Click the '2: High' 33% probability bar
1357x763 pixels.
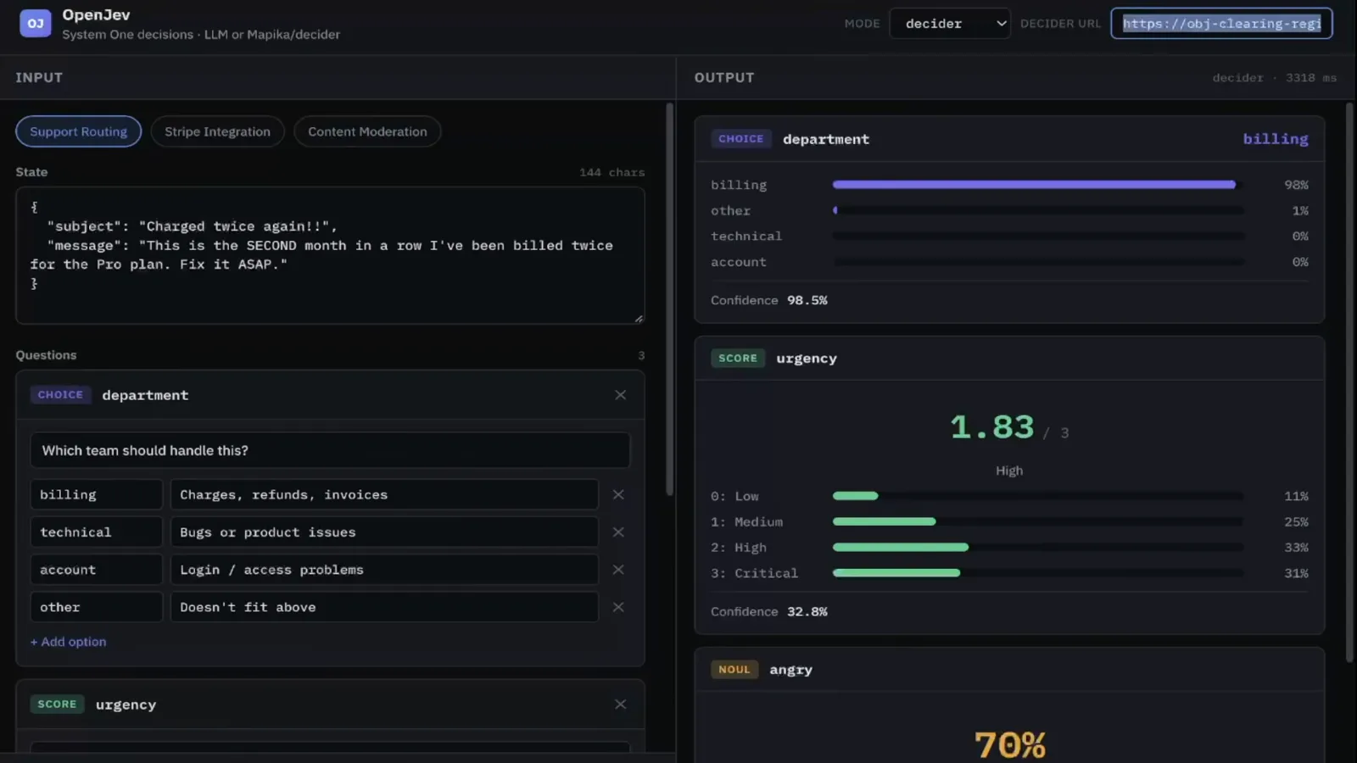[1038, 548]
